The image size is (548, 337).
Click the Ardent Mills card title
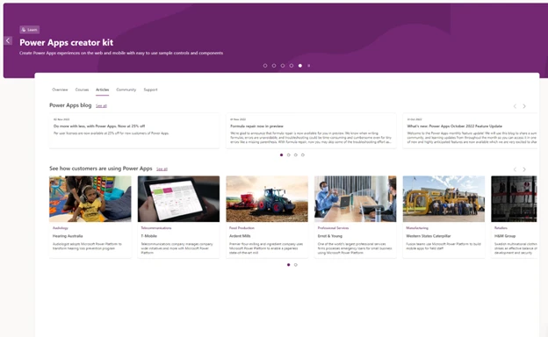point(240,236)
